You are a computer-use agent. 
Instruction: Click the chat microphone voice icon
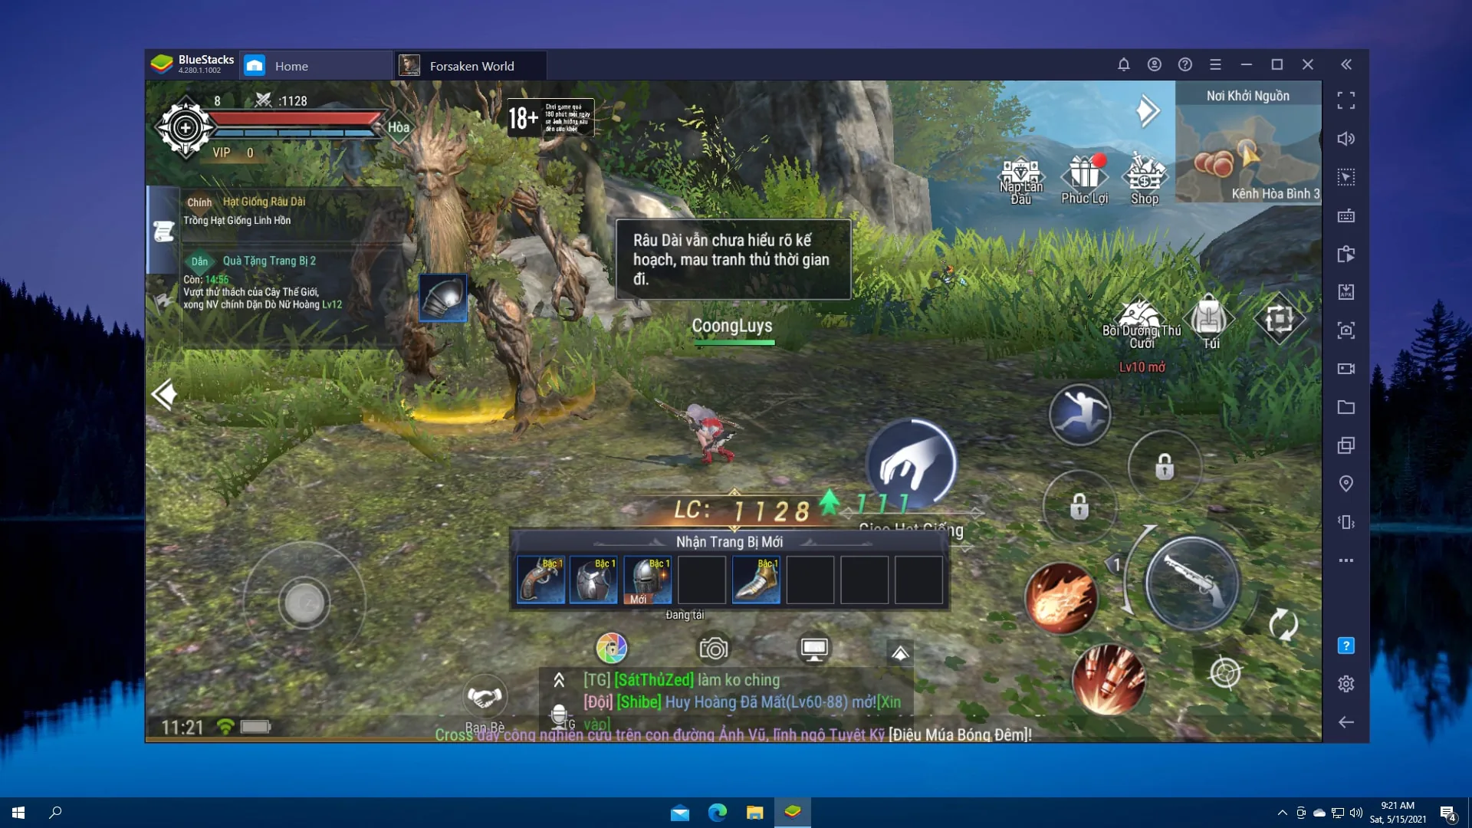tap(560, 715)
